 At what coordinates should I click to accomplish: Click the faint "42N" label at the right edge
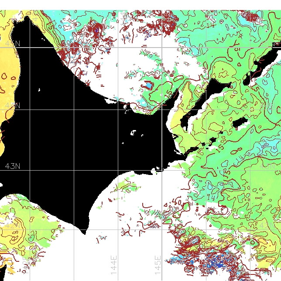[267, 226]
